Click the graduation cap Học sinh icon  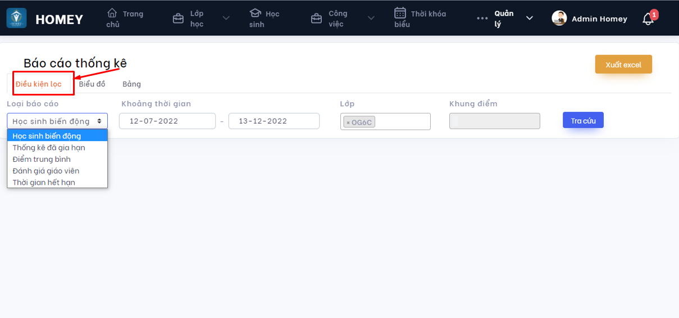tap(256, 12)
